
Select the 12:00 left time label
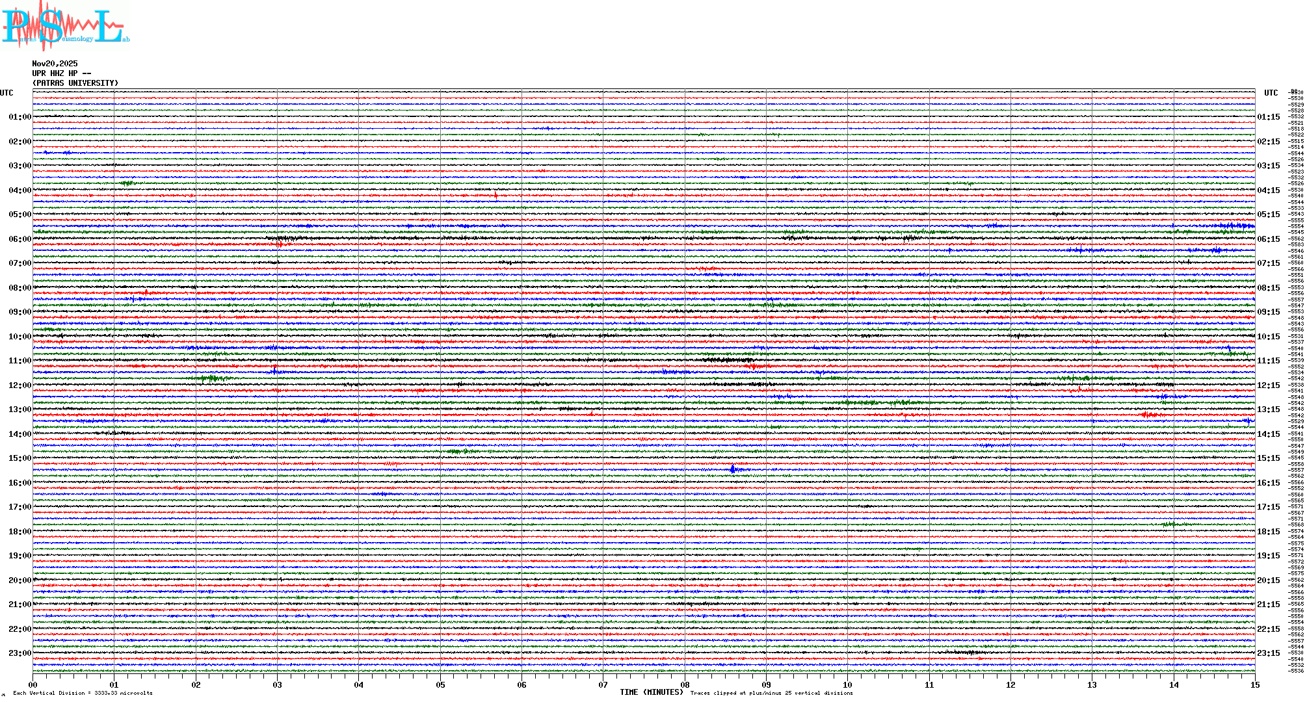coord(20,385)
